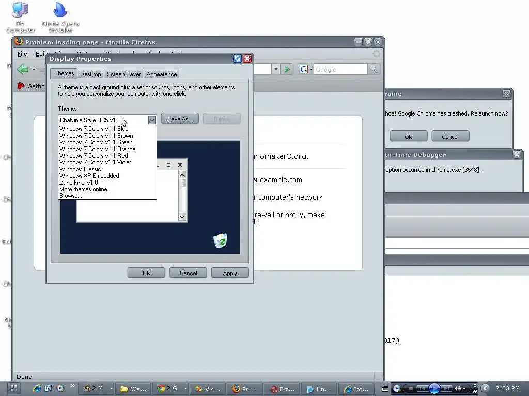Viewport: 529px width, 396px height.
Task: Open the 'Wa...' folder taskbar button
Action: (x=134, y=389)
